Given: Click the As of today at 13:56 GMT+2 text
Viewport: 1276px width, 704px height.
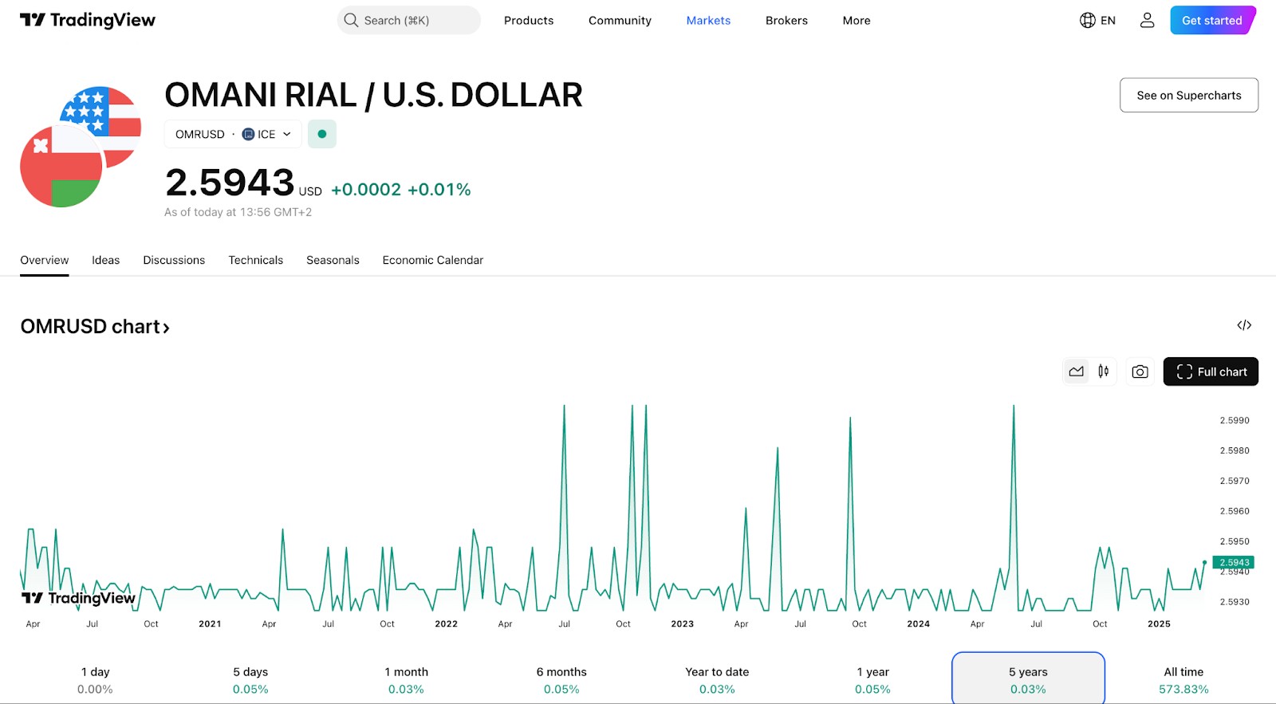Looking at the screenshot, I should click(x=238, y=212).
